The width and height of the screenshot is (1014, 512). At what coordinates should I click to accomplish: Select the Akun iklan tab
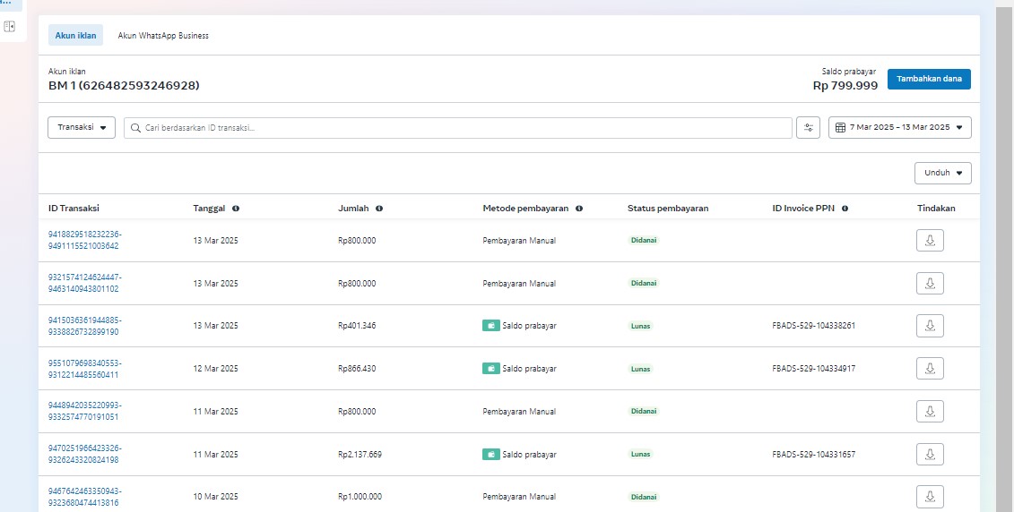pos(76,36)
